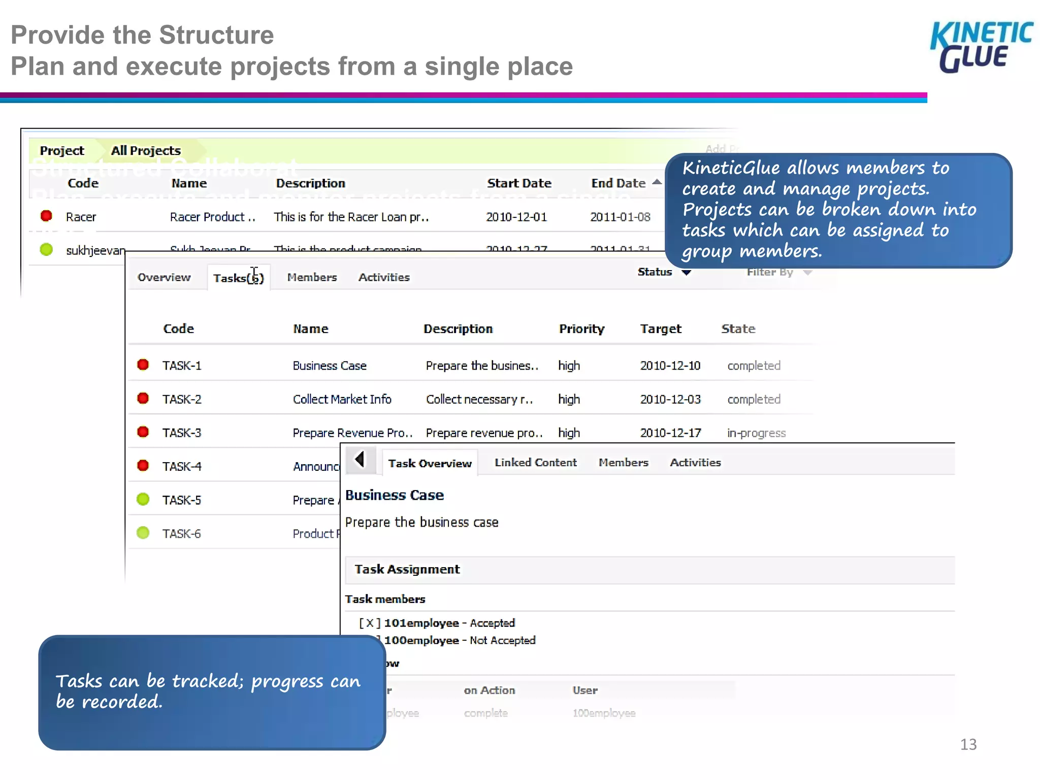The width and height of the screenshot is (1040, 780).
Task: Click the red status dot beside TASK-1
Action: (x=143, y=365)
